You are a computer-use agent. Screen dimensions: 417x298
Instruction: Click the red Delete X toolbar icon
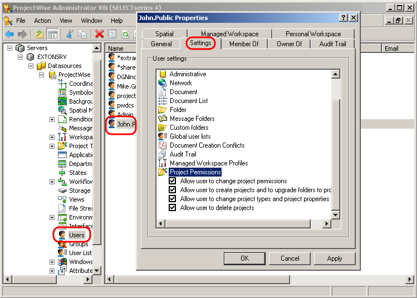coord(100,34)
